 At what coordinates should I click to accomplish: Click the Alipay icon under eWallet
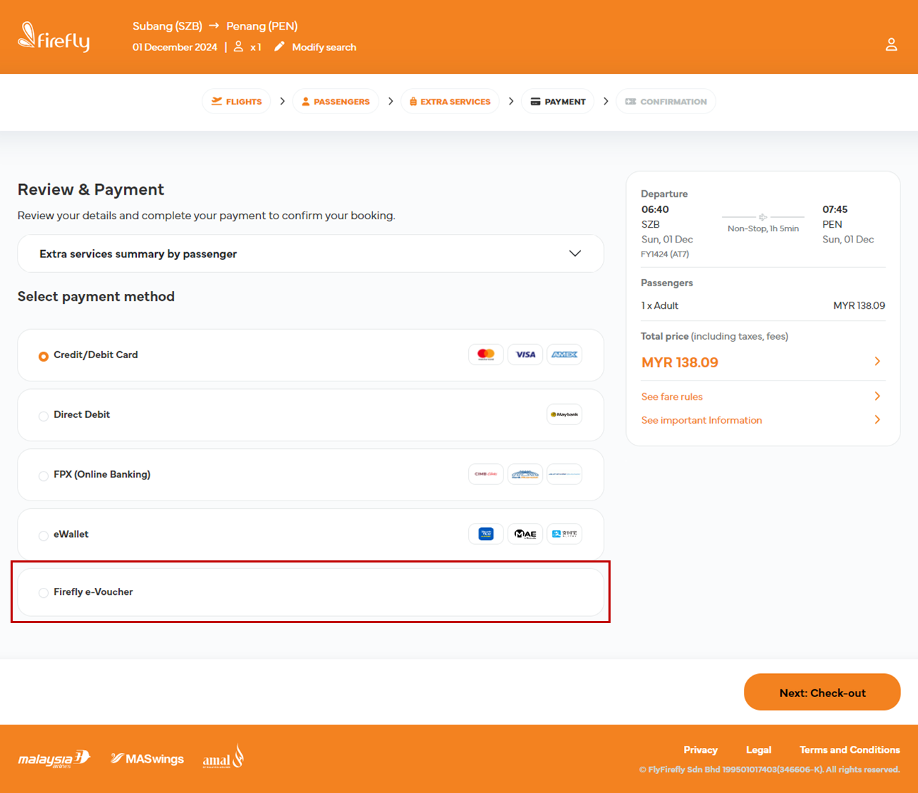click(564, 534)
